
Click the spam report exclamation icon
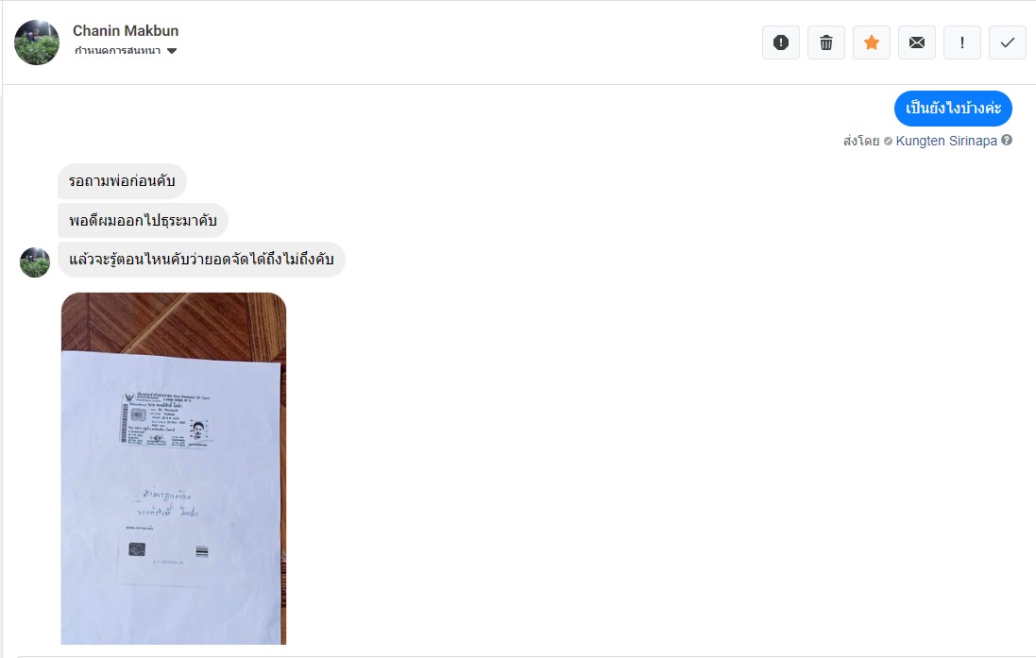click(781, 42)
